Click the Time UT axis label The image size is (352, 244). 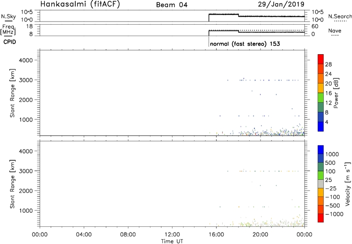point(172,241)
